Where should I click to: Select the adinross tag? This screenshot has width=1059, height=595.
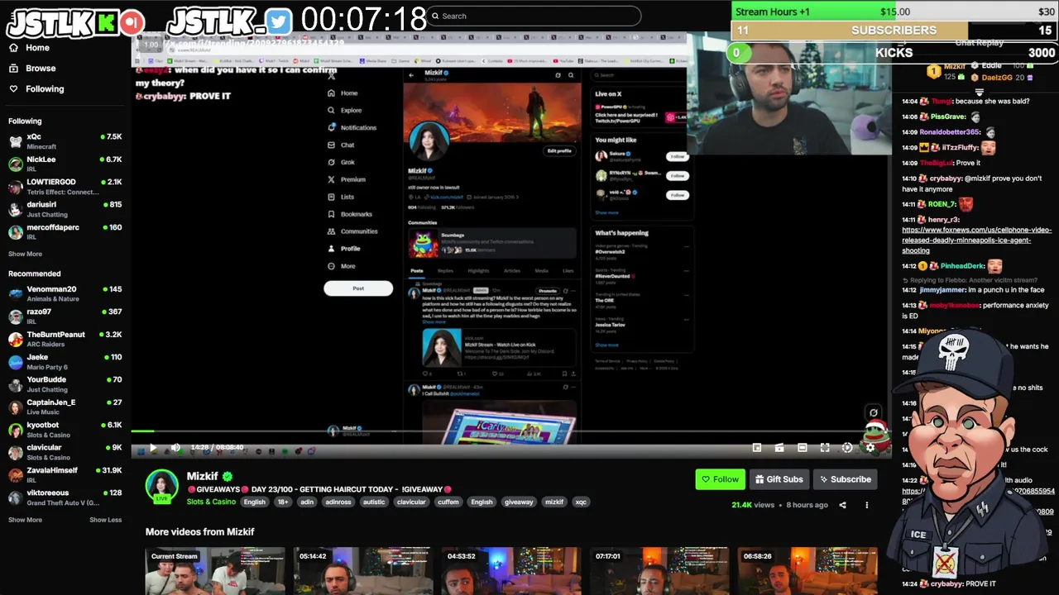click(338, 502)
